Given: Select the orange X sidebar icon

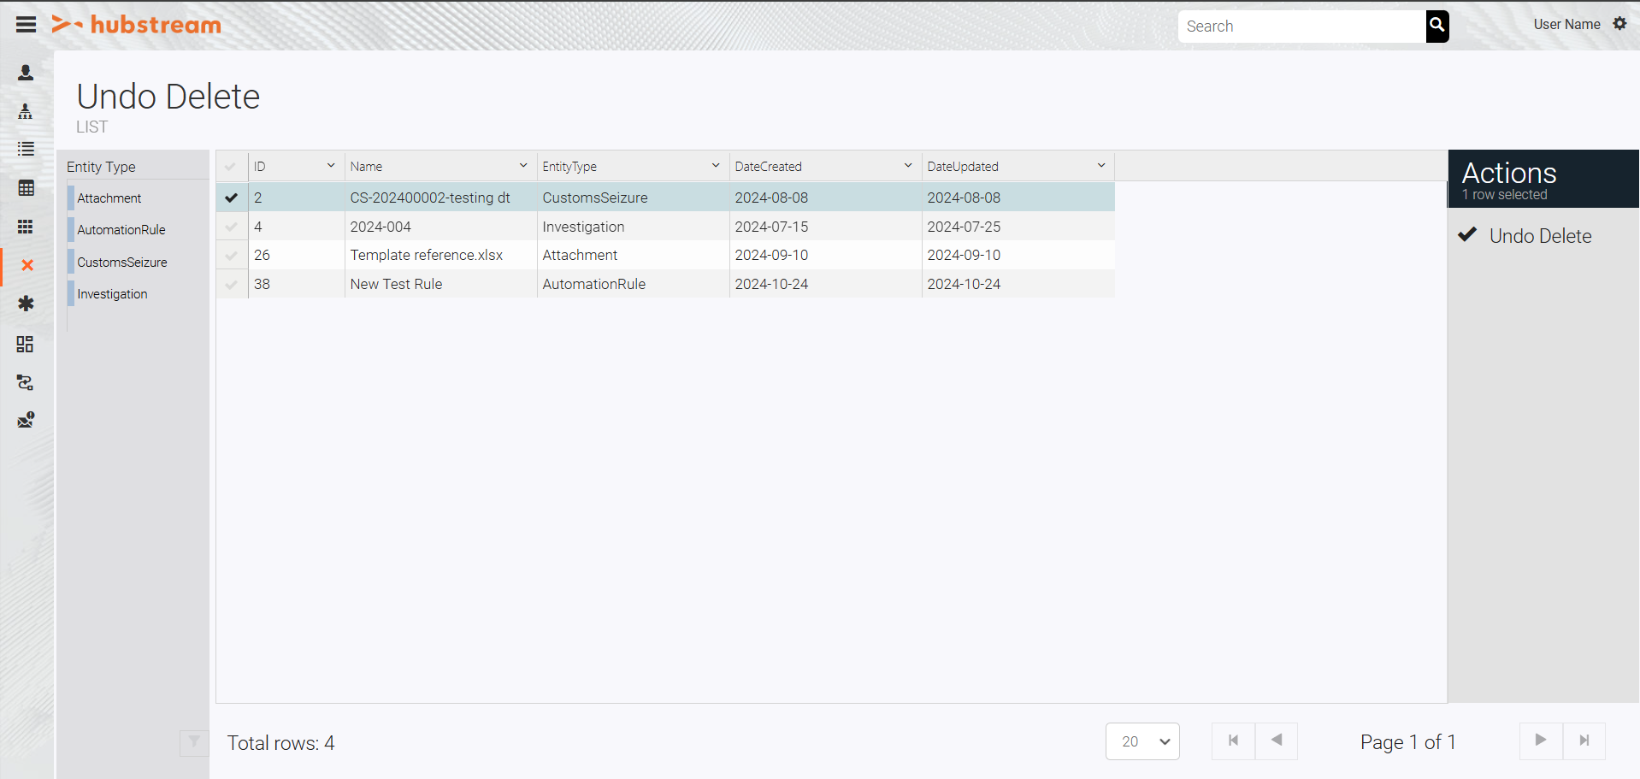Looking at the screenshot, I should (x=27, y=265).
